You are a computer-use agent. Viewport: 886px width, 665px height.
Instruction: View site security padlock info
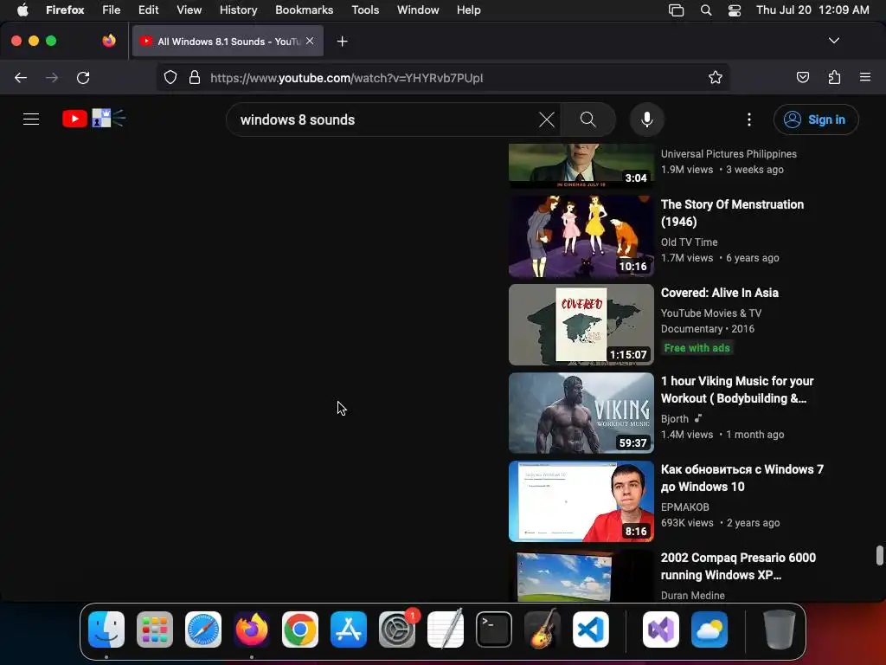195,77
